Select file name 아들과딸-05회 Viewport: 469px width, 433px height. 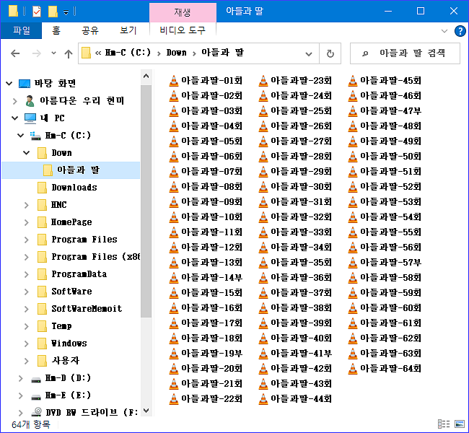(x=211, y=141)
